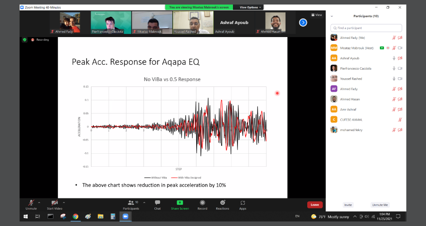Click the next arrow in the video strip
This screenshot has height=226, width=426.
pyautogui.click(x=303, y=22)
